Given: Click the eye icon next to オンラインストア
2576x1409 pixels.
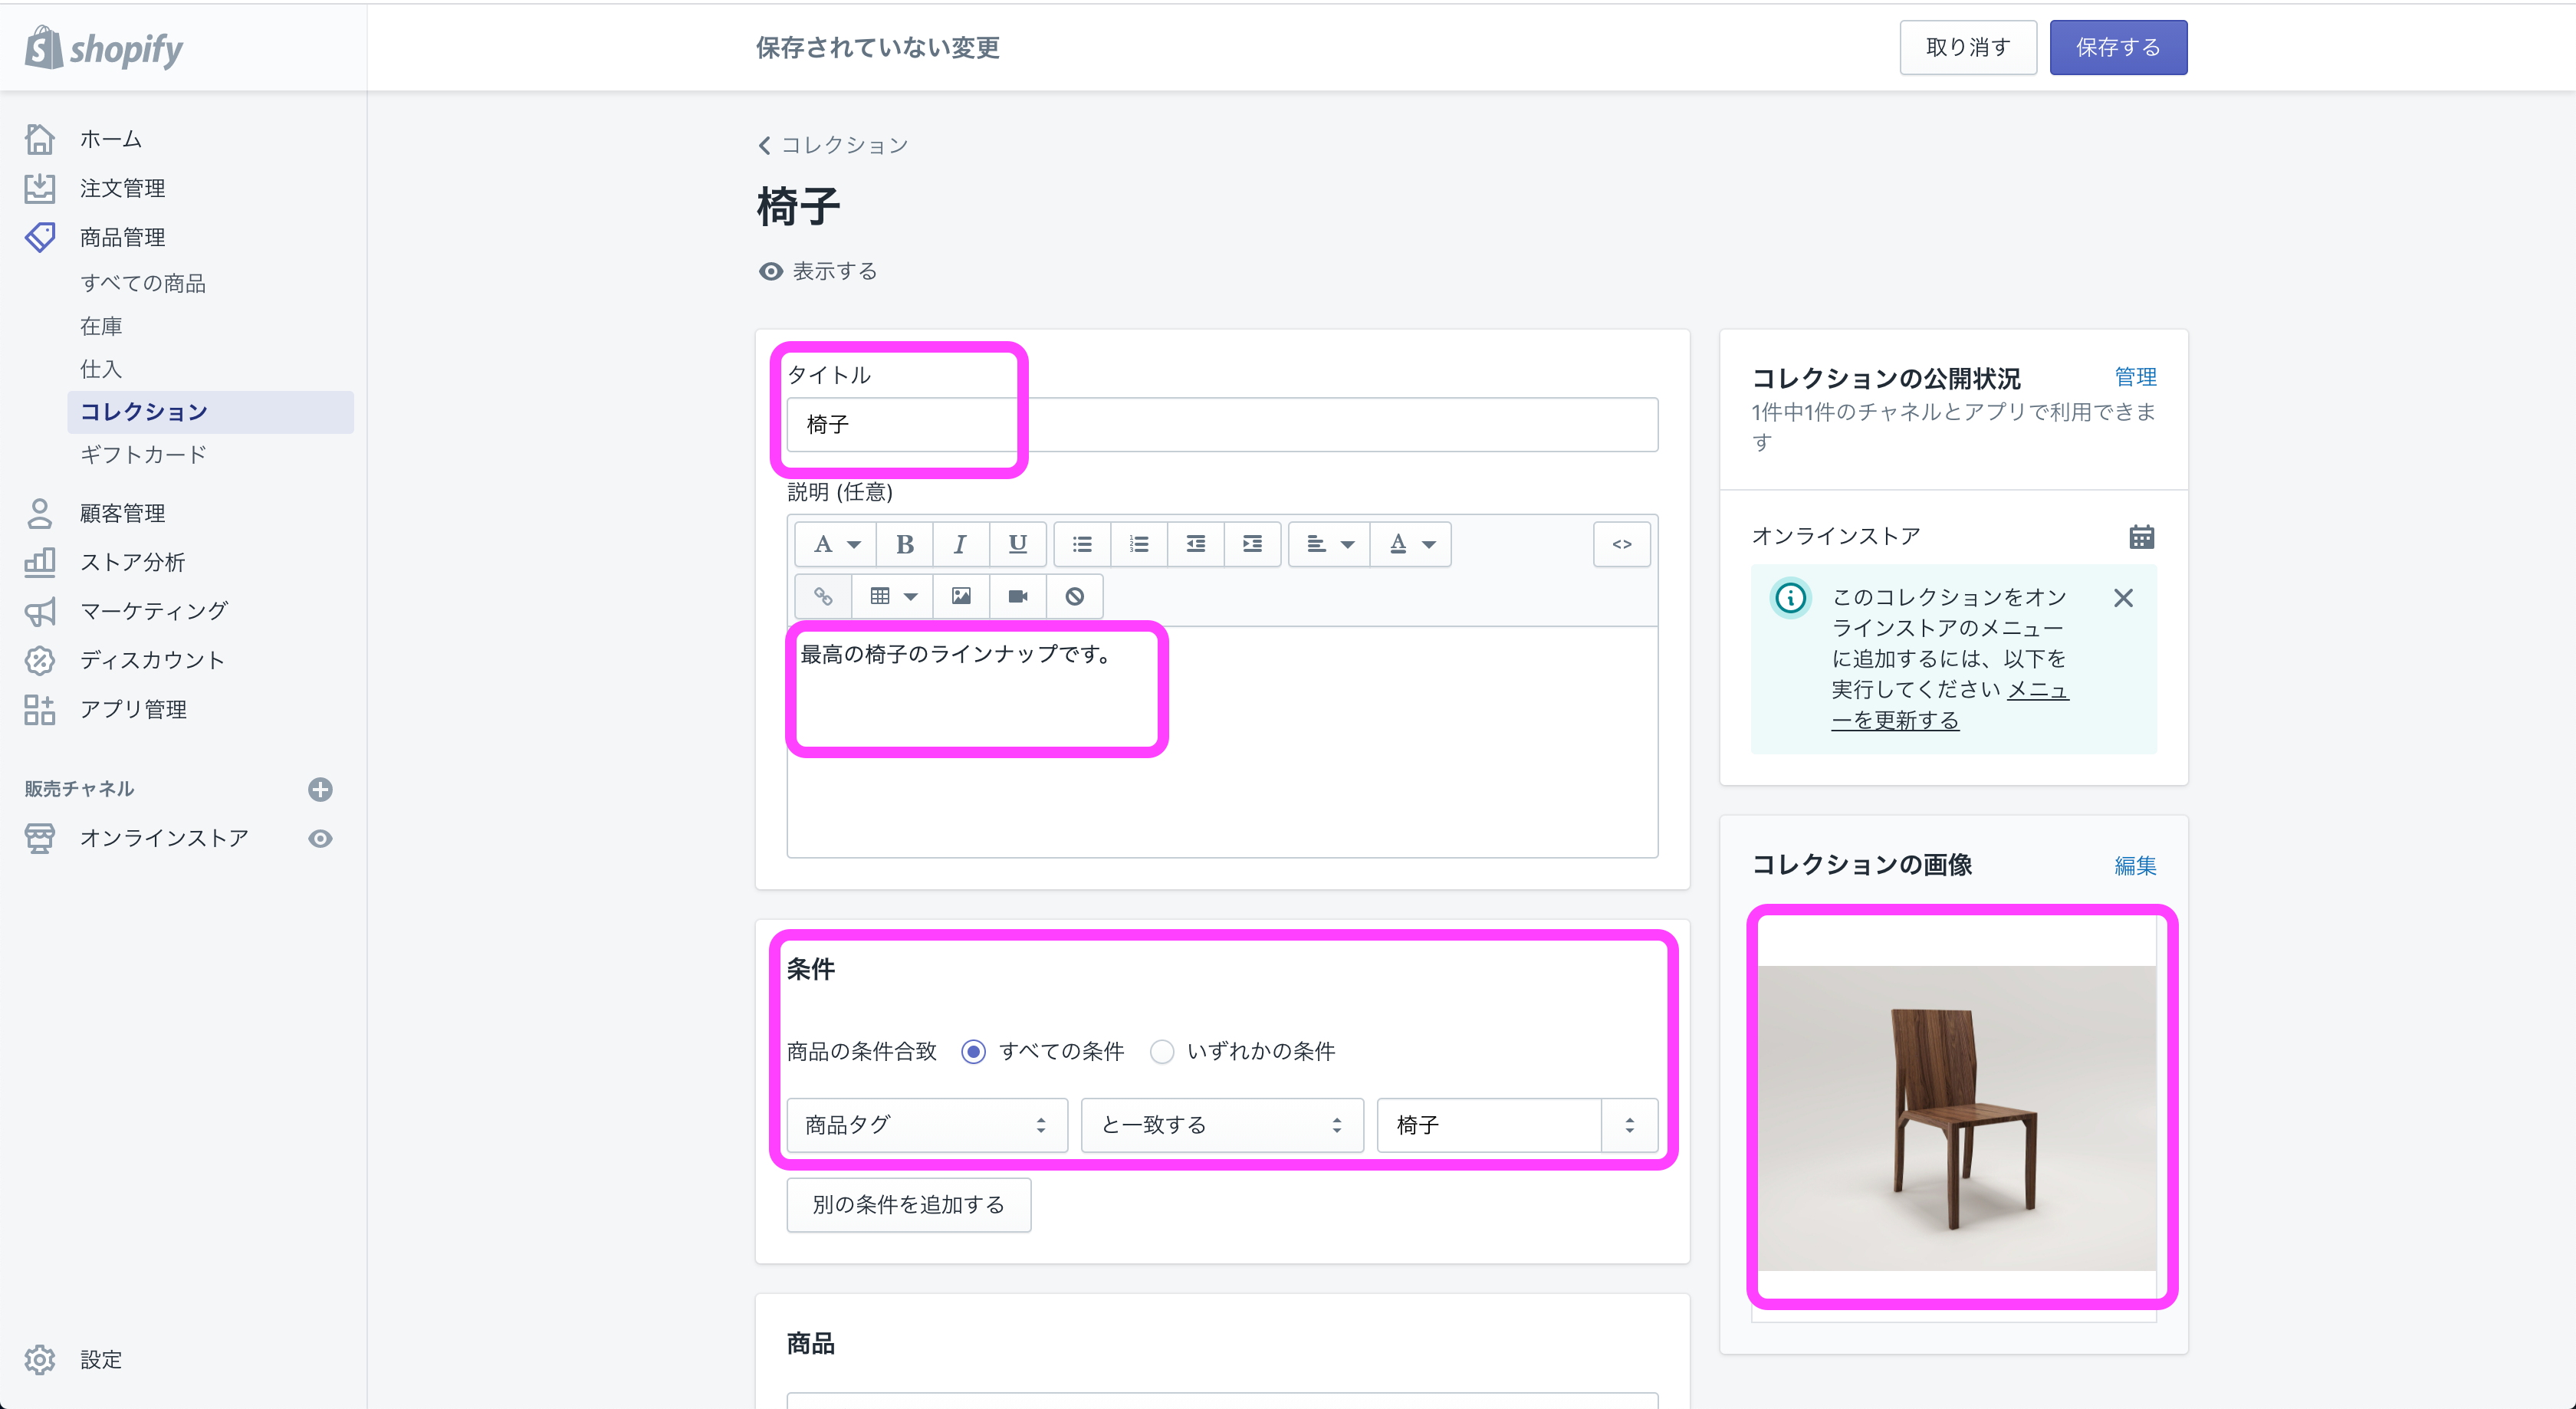Looking at the screenshot, I should click(x=320, y=839).
